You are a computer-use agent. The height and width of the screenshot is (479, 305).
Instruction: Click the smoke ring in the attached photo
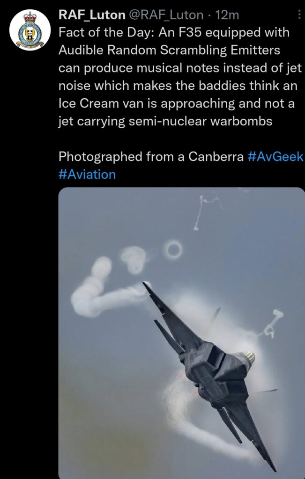click(173, 250)
